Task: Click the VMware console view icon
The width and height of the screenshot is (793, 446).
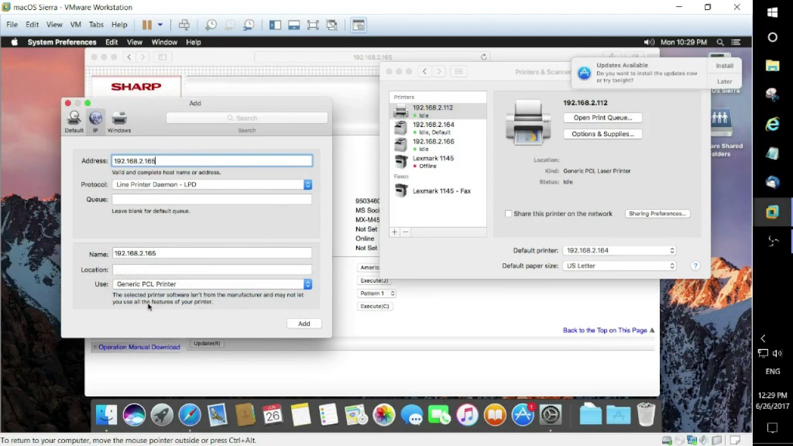Action: pos(358,25)
